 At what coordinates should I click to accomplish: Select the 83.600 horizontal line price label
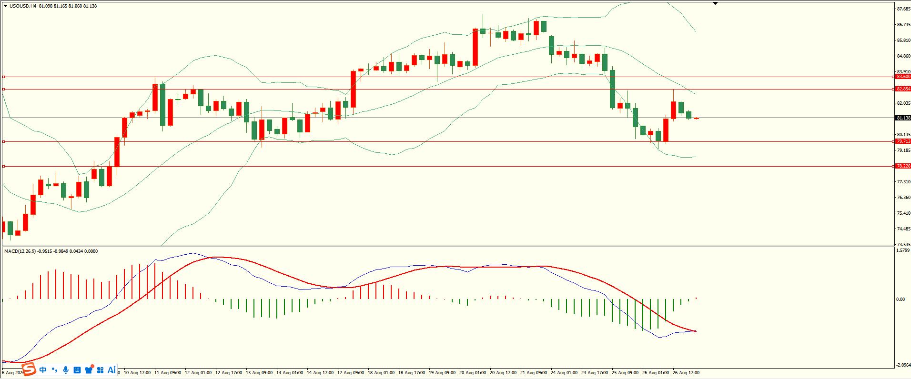coord(903,77)
